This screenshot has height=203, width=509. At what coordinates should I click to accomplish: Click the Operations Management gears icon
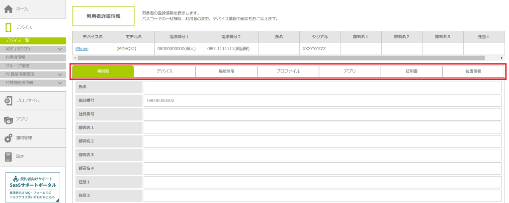(x=8, y=138)
